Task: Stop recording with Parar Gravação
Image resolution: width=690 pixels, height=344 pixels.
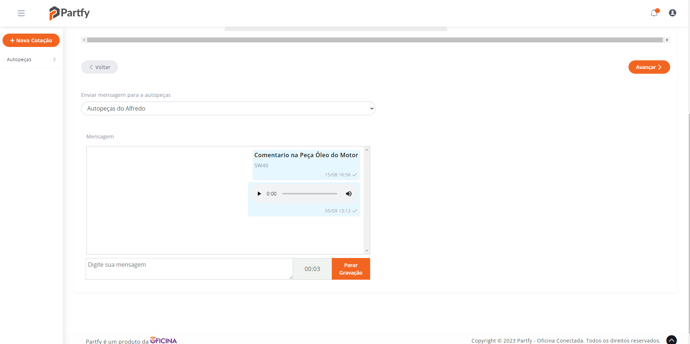Action: coord(351,269)
